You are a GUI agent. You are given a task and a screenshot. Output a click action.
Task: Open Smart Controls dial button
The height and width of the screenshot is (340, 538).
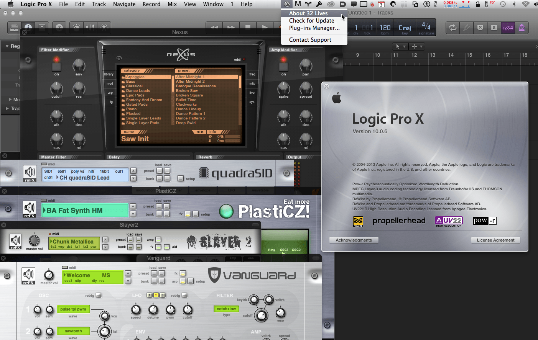coord(77,28)
